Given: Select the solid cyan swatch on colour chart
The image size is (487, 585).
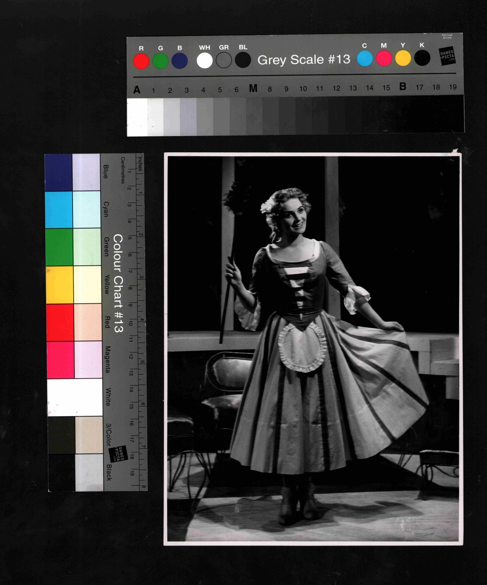Looking at the screenshot, I should pyautogui.click(x=59, y=210).
